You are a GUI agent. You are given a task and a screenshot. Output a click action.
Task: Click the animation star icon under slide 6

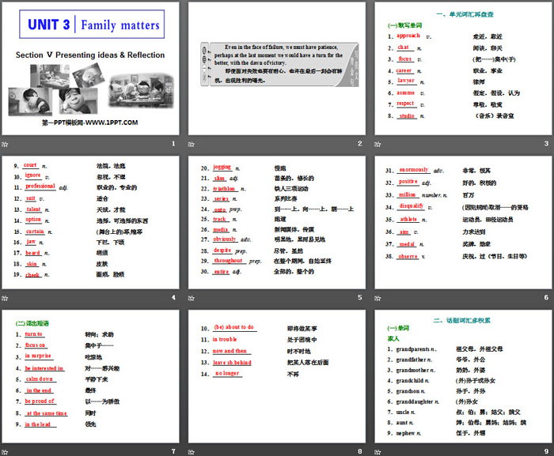(377, 298)
